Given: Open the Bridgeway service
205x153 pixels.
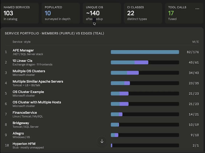Looking at the screenshot, I should [102, 125].
